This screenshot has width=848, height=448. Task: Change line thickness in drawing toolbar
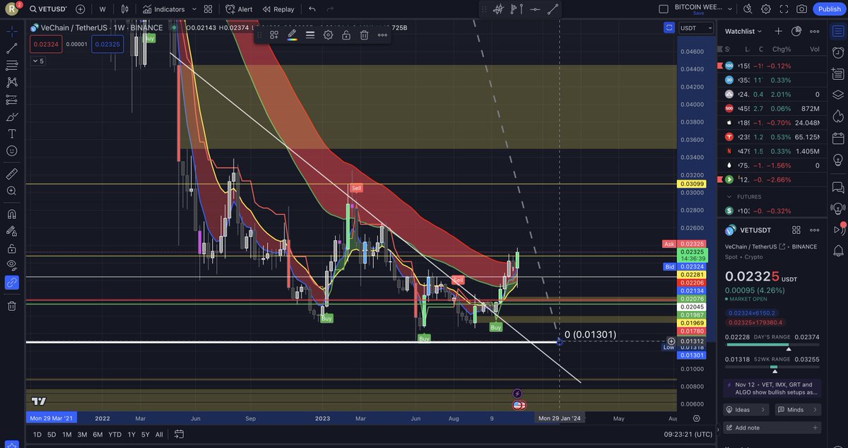click(x=310, y=35)
